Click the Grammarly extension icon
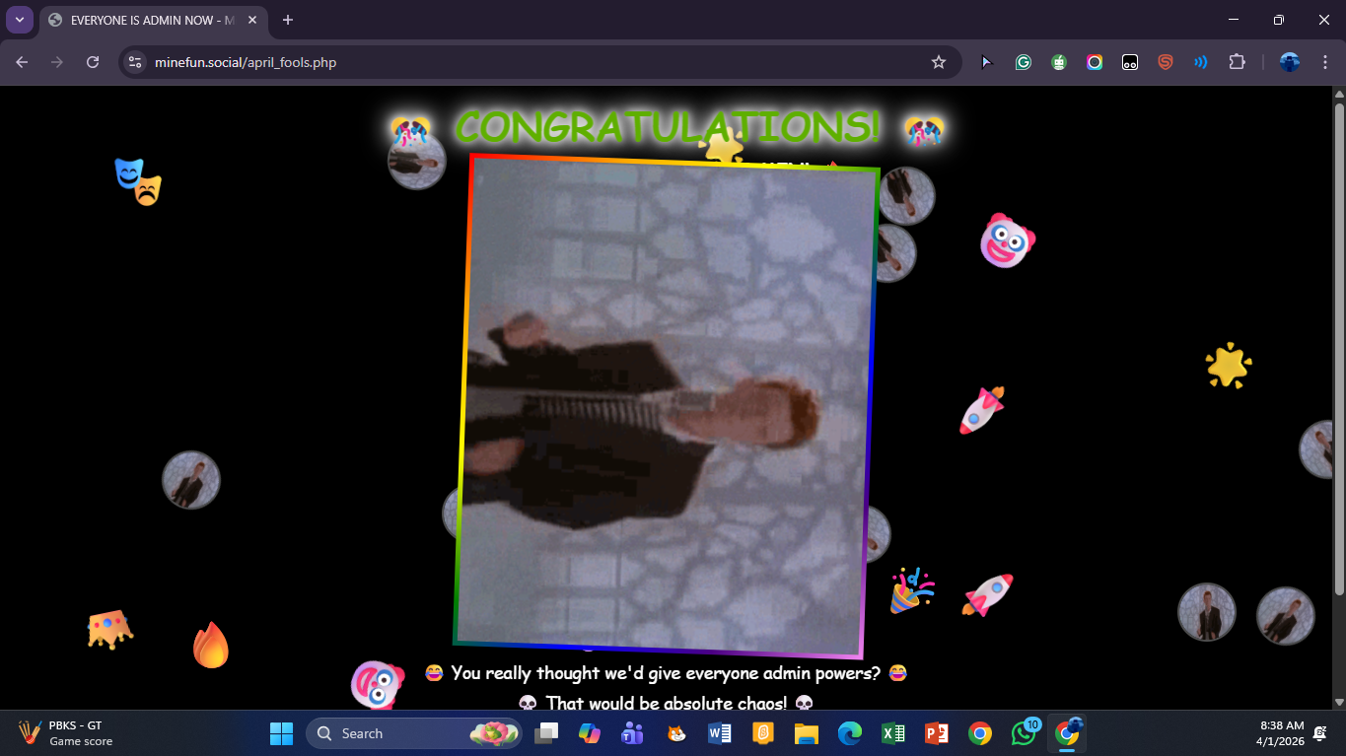This screenshot has width=1346, height=756. (x=1023, y=62)
